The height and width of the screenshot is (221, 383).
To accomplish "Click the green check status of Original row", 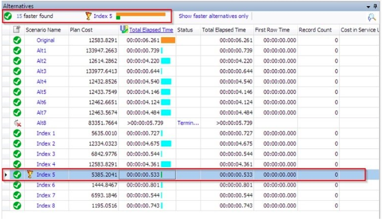I will click(17, 40).
